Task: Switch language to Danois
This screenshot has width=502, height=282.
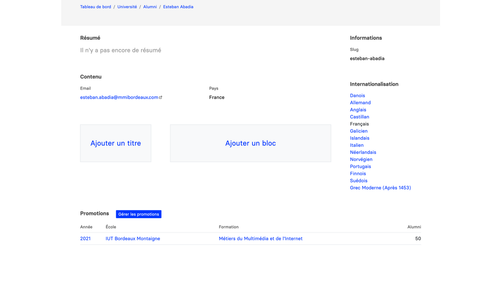Action: coord(357,96)
